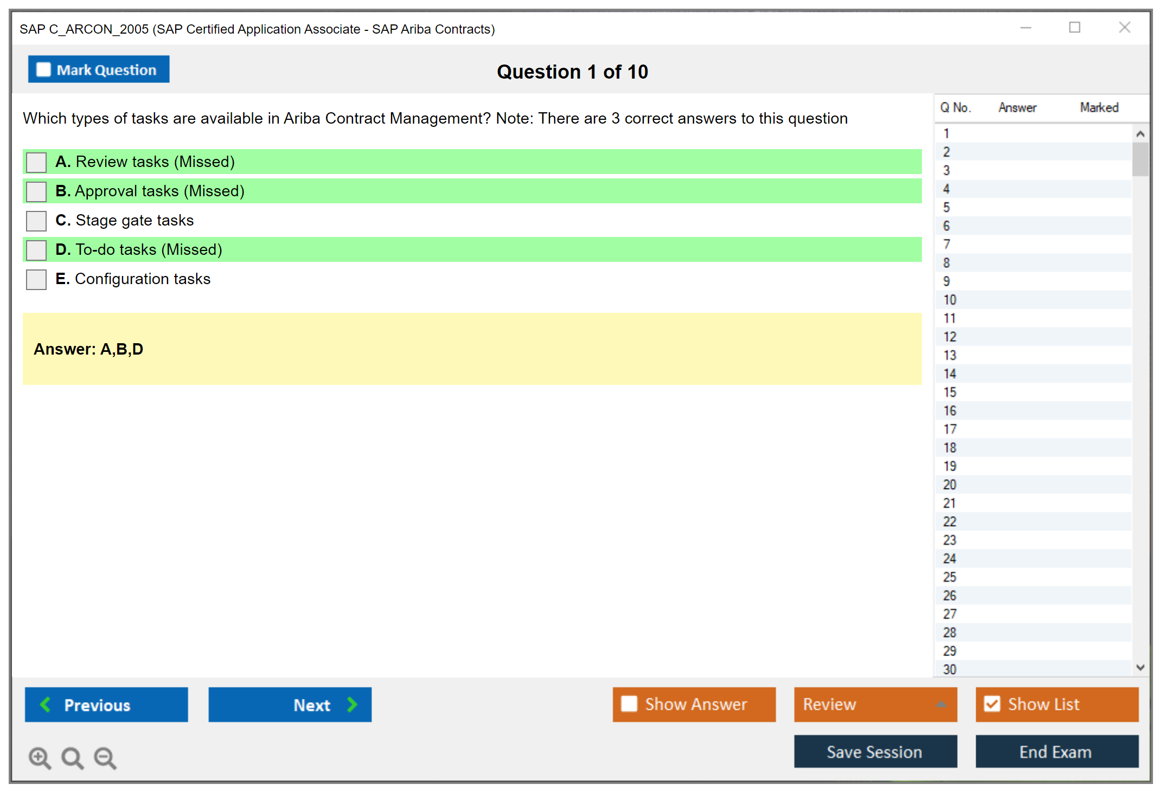The image size is (1166, 797).
Task: Tick option E Configuration tasks
Action: click(36, 279)
